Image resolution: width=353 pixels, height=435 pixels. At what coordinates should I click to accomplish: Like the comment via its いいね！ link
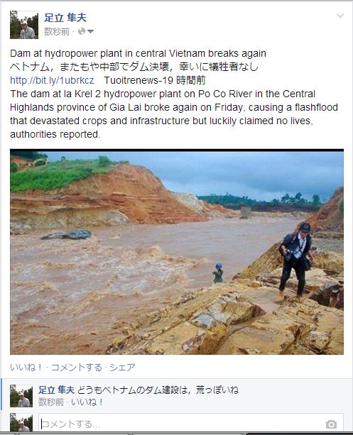coord(87,402)
